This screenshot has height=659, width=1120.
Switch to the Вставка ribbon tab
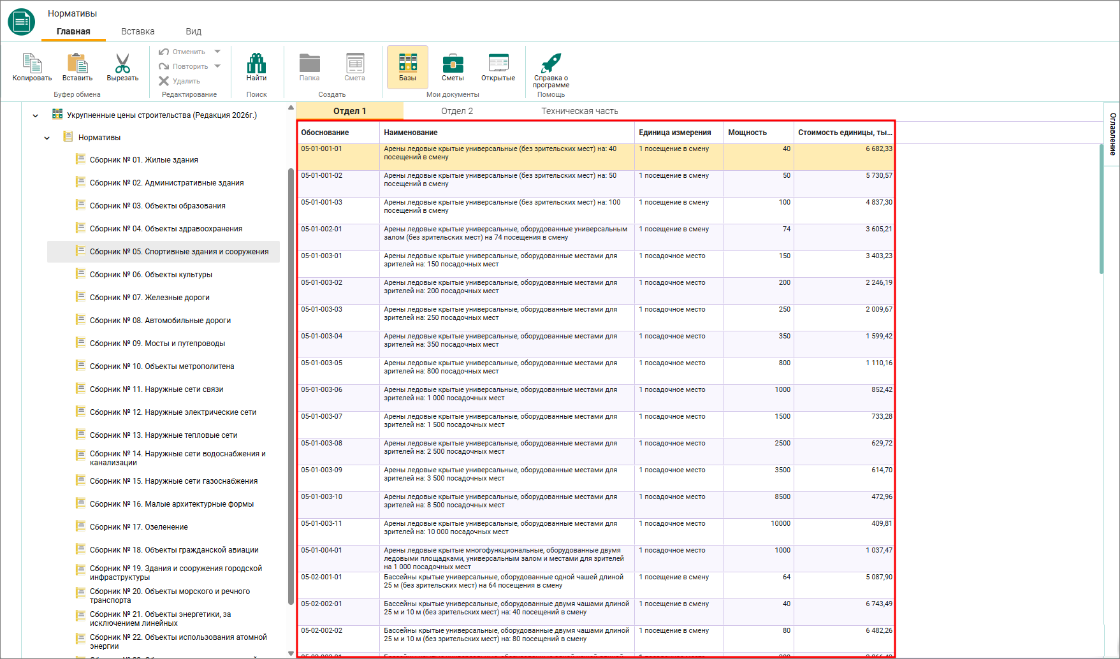pyautogui.click(x=138, y=31)
